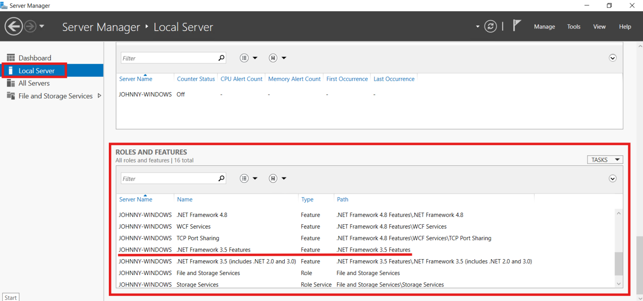Expand File and Storage Services submenu arrow
This screenshot has height=301, width=643.
(100, 96)
